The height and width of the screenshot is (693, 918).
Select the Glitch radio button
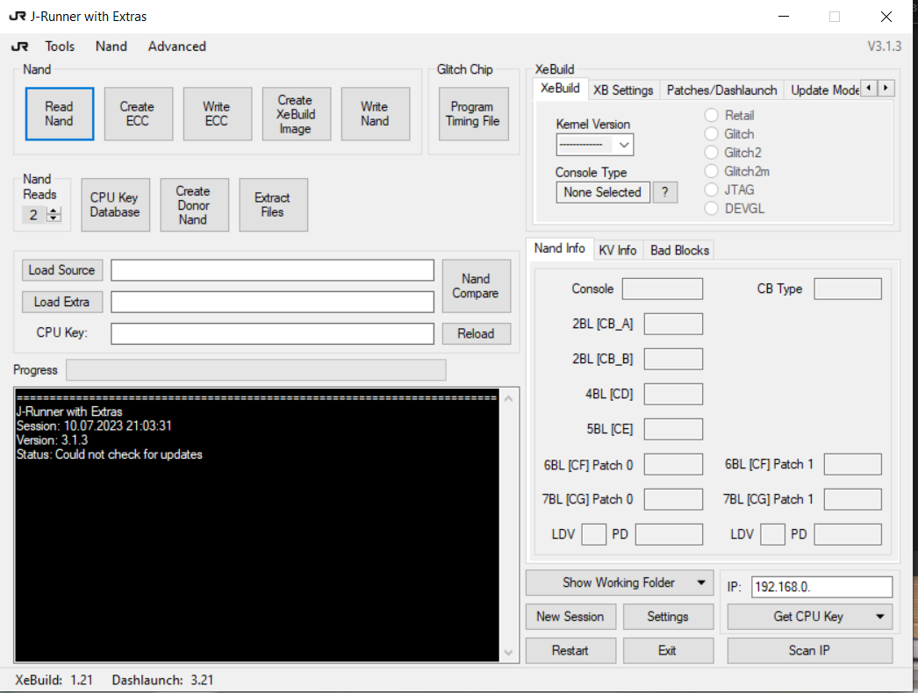point(712,134)
